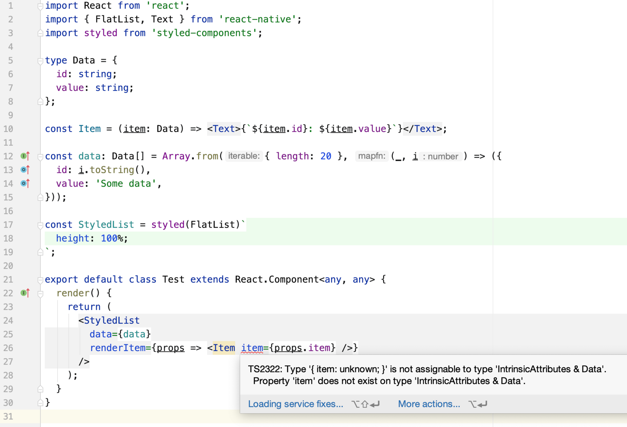627x427 pixels.
Task: Click 'Array' on line 12
Action: [176, 156]
